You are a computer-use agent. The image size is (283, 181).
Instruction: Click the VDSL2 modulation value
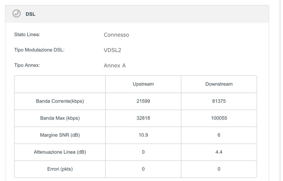click(112, 50)
